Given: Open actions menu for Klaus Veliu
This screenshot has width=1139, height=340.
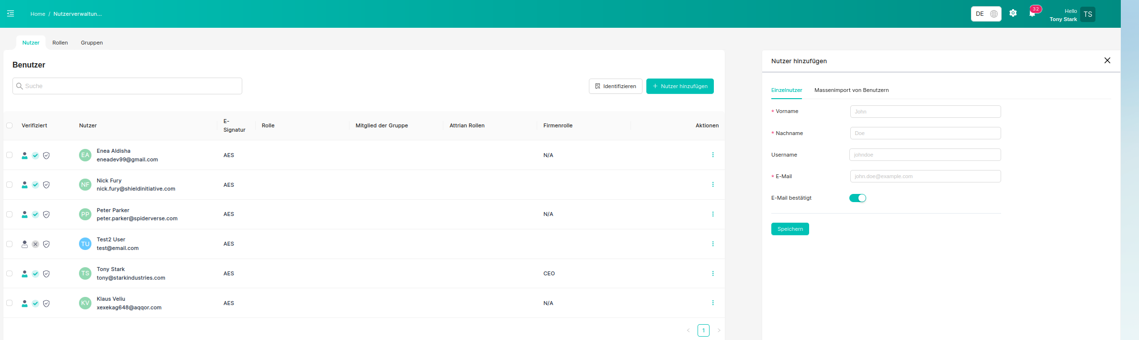Looking at the screenshot, I should coord(713,303).
